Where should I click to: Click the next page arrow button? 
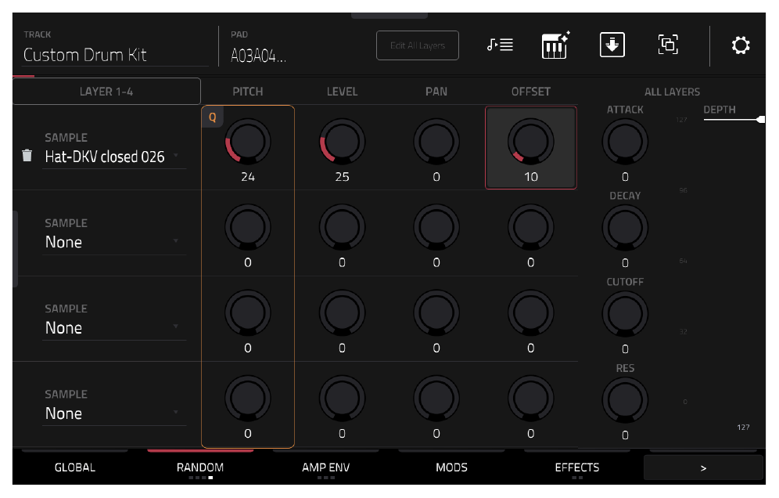pos(703,467)
